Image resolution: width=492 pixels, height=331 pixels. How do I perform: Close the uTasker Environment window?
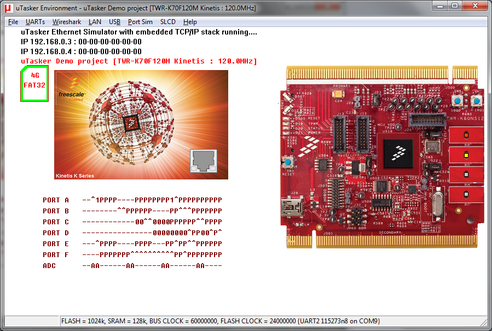[x=475, y=6]
